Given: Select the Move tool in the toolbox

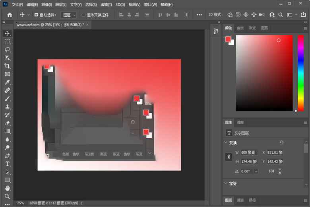Looking at the screenshot, I should 7,33.
